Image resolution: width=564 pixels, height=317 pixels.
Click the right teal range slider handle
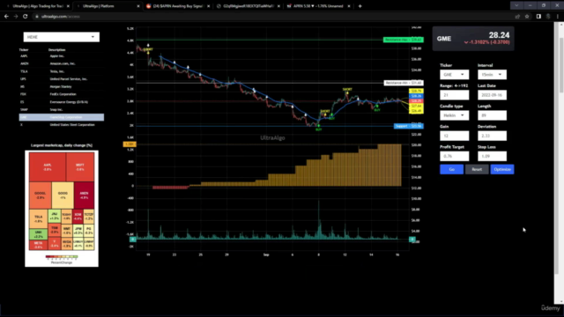point(412,239)
